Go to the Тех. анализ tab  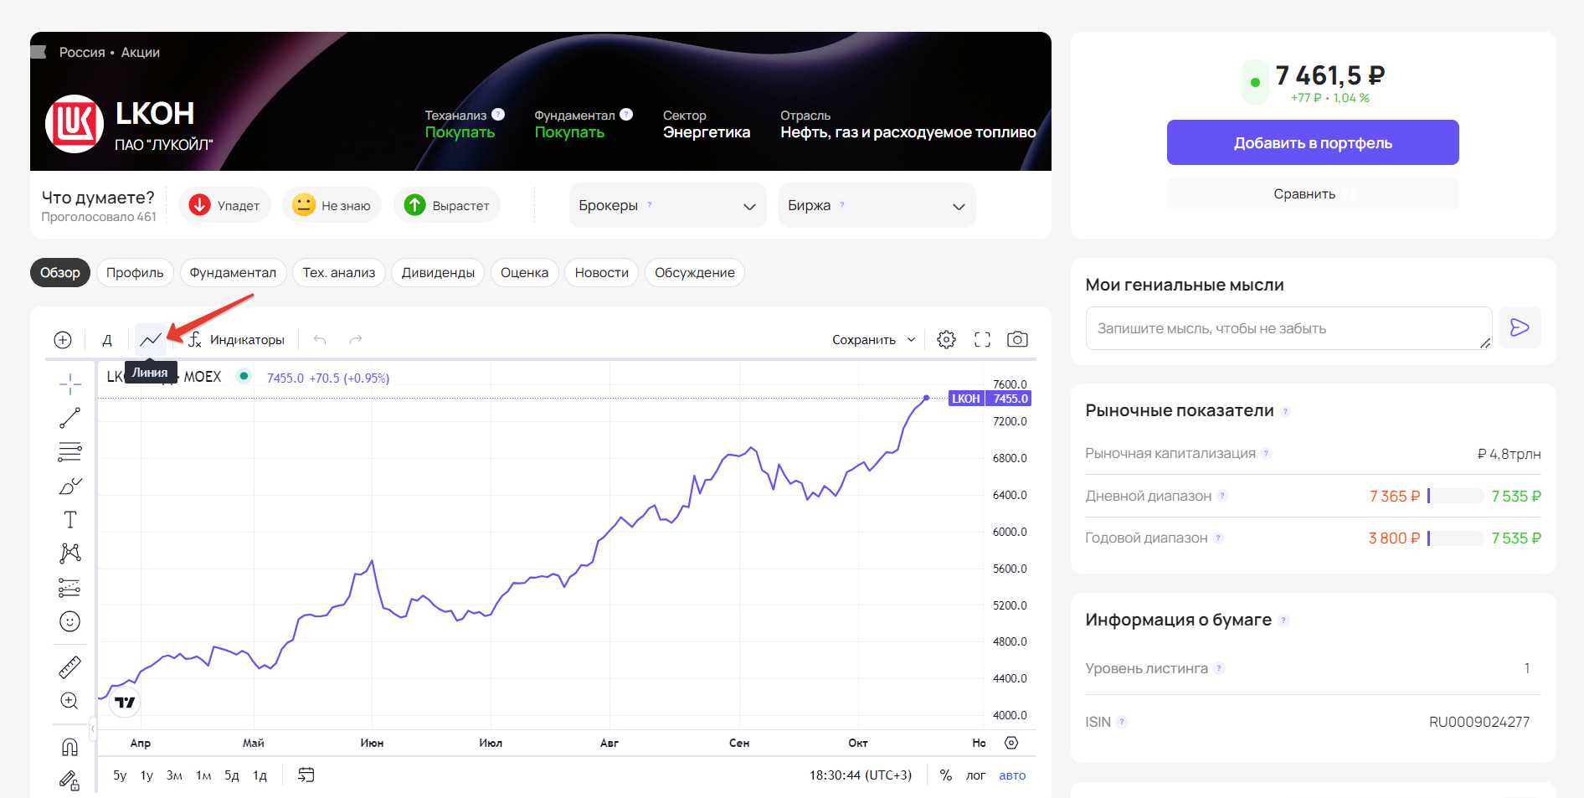(339, 273)
